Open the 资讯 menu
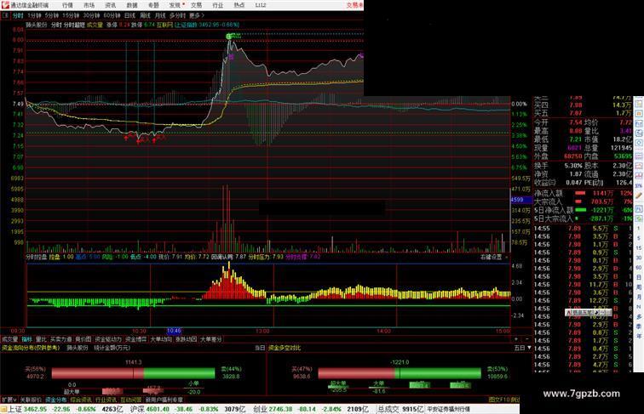Viewport: 644px width, 414px height. (111, 5)
